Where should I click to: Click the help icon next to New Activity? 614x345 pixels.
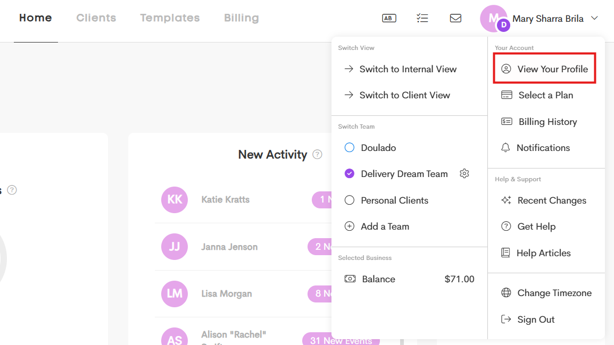pos(317,155)
